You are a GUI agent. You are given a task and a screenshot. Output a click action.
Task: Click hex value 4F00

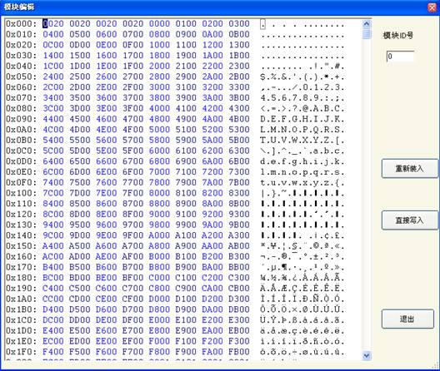132,130
